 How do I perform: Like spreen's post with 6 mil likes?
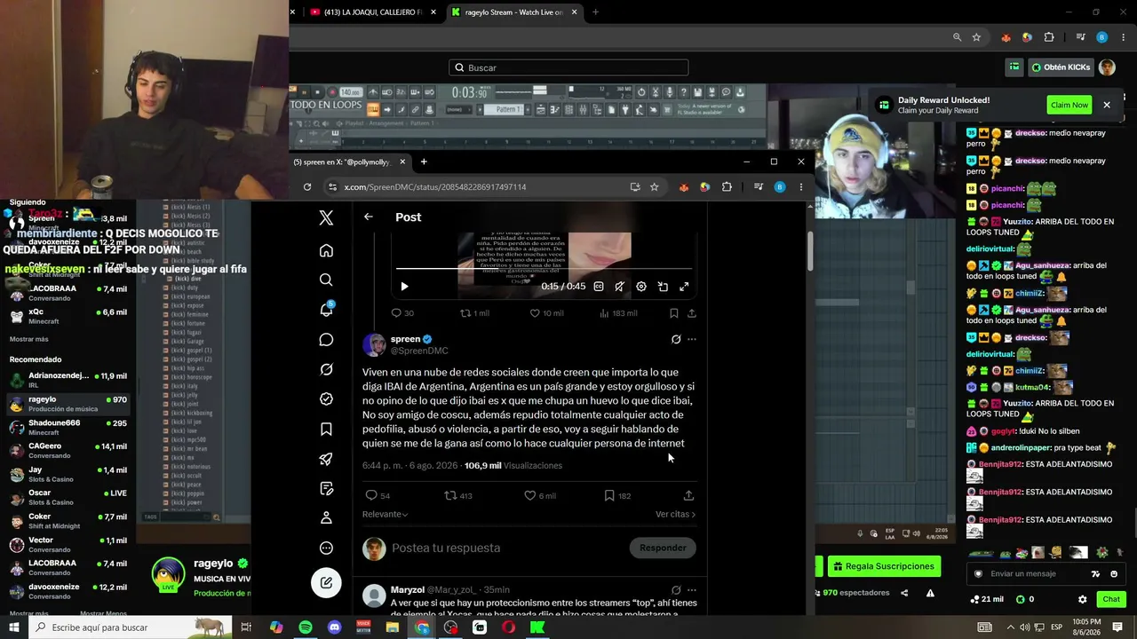[x=540, y=495]
